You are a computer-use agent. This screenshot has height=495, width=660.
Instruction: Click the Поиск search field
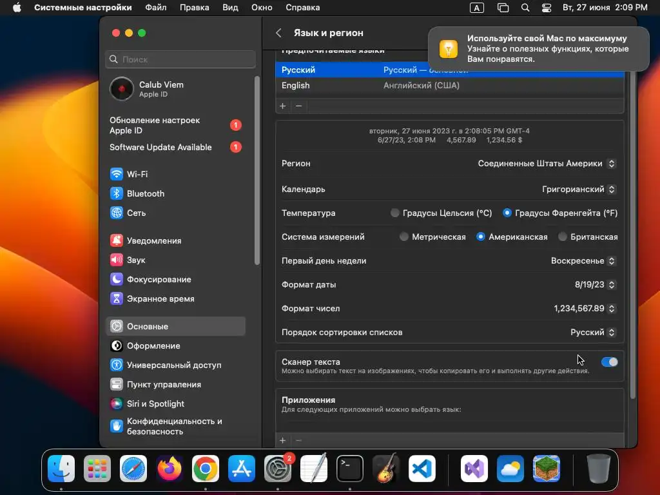coord(180,59)
